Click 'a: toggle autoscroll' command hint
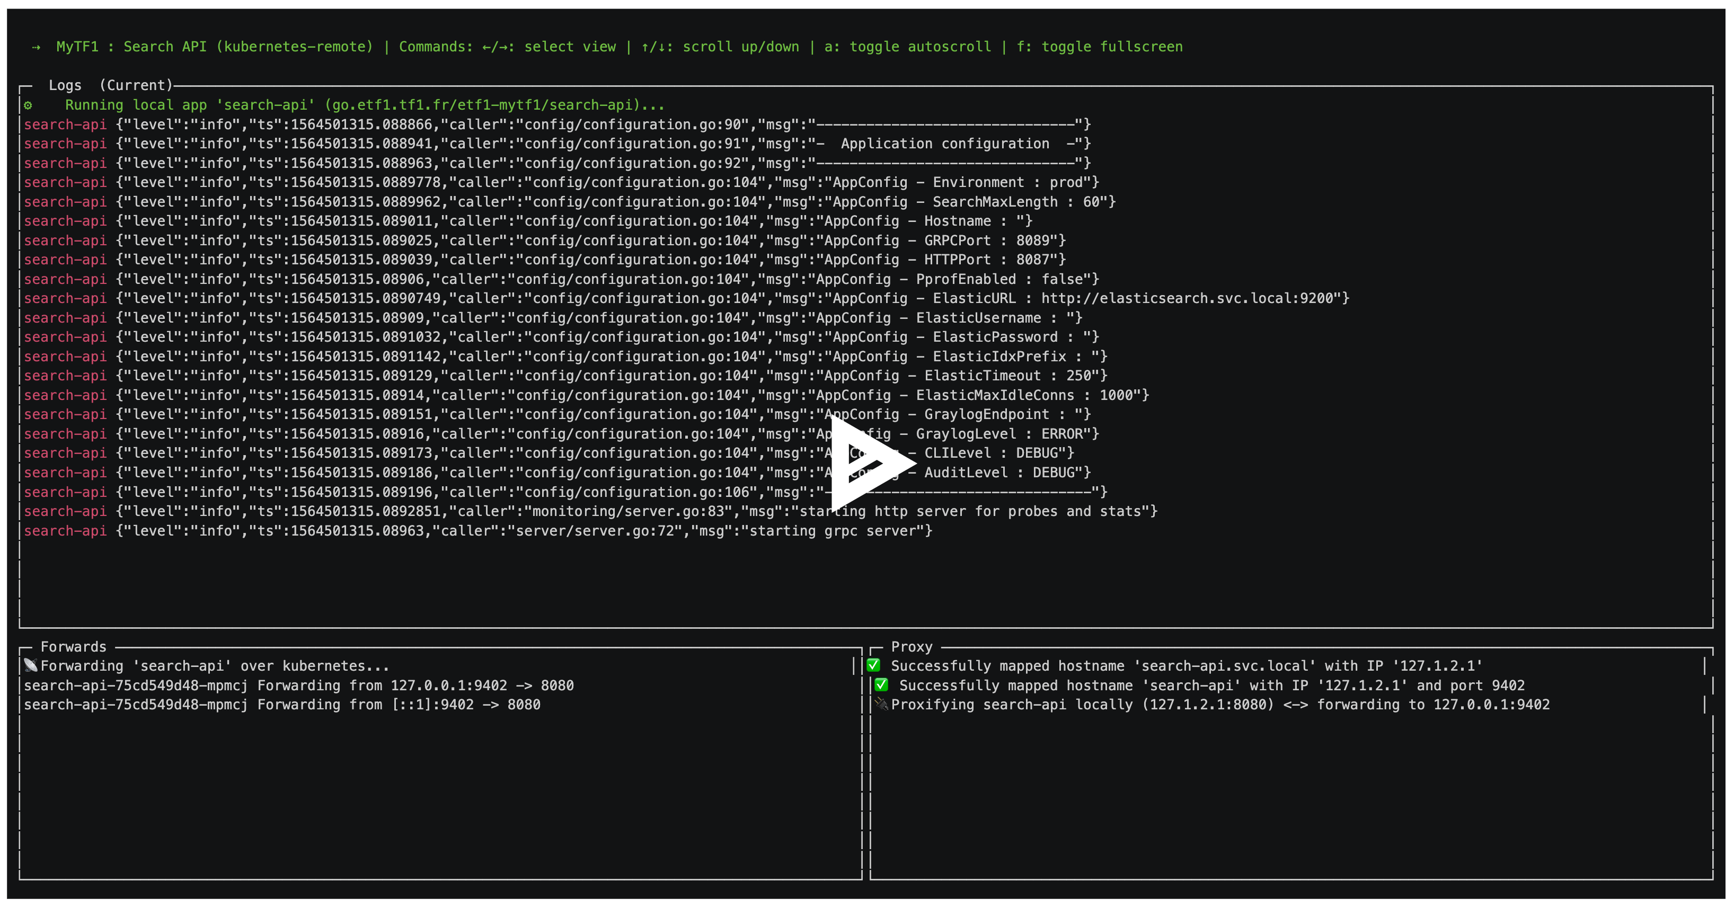This screenshot has width=1734, height=908. [x=907, y=47]
